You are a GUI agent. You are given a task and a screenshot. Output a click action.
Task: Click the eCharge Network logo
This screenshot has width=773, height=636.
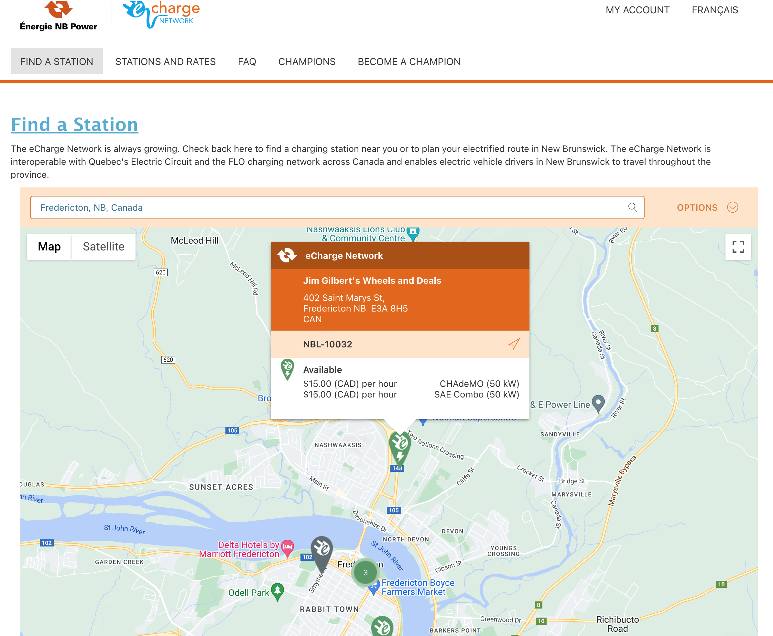point(161,15)
